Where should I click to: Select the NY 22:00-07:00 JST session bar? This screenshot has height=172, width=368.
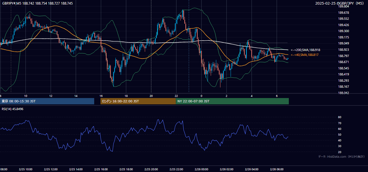tap(232, 101)
